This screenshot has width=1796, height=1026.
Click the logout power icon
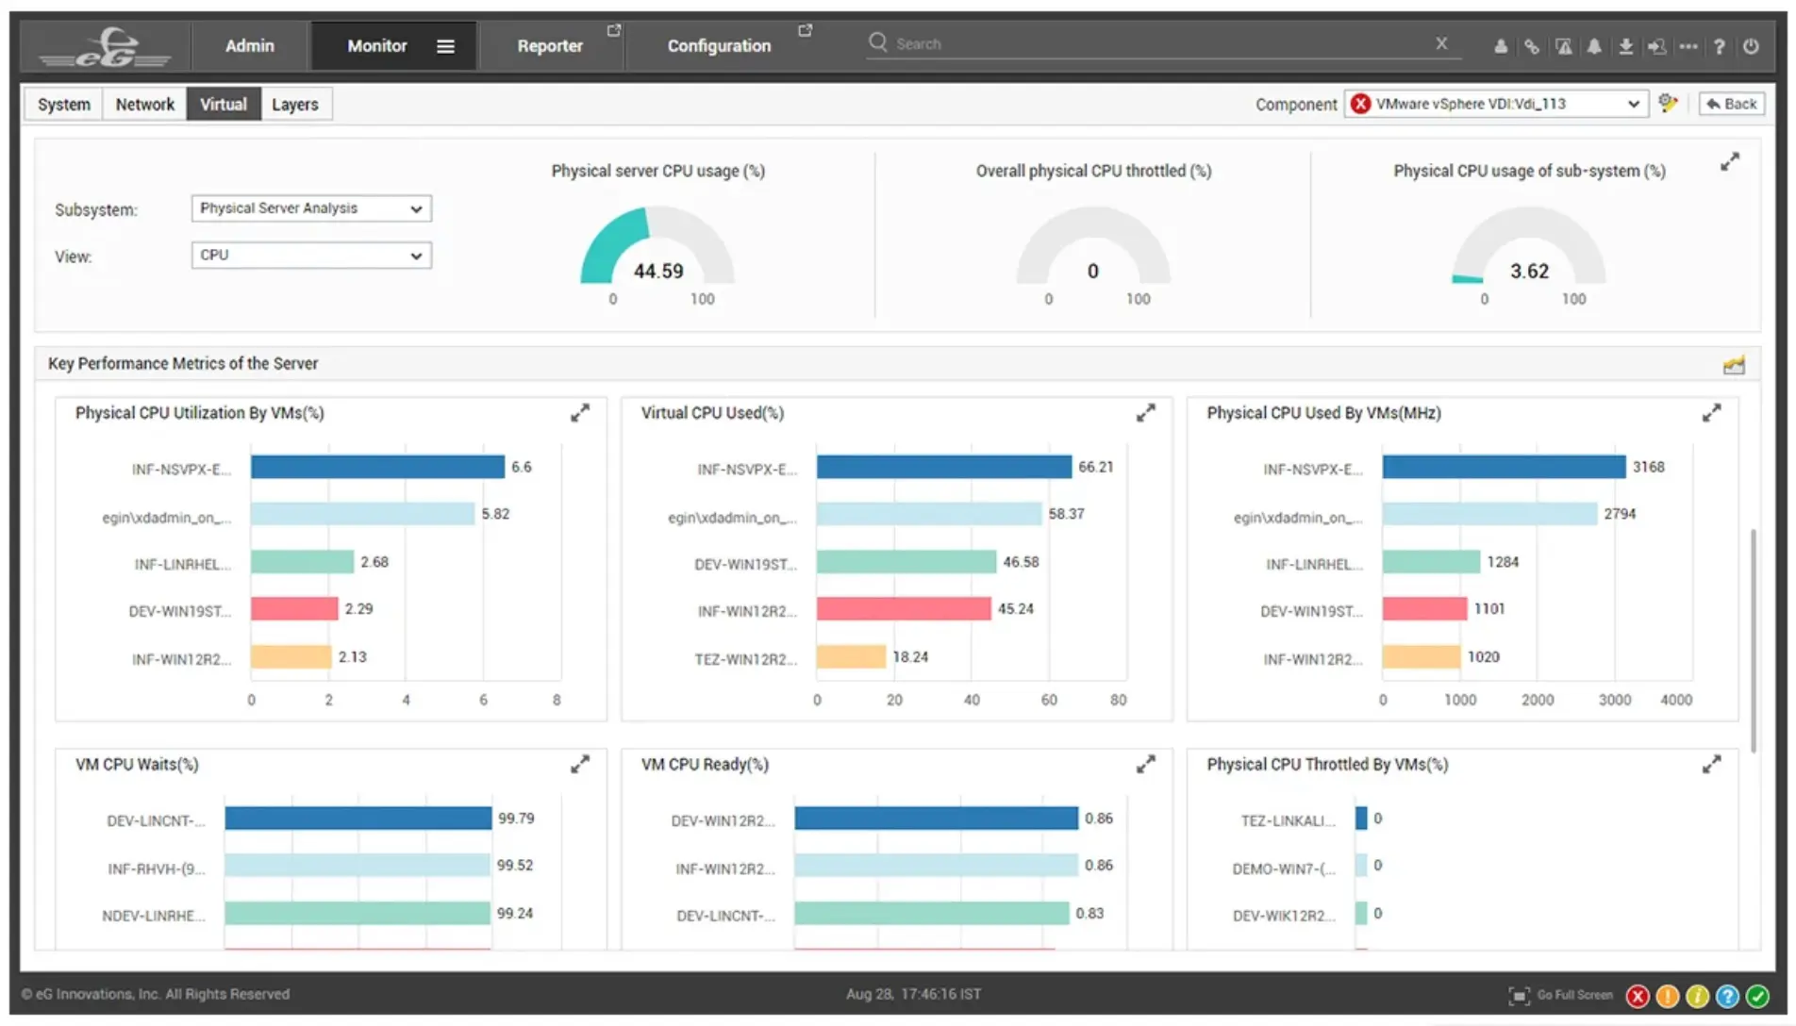pyautogui.click(x=1752, y=45)
